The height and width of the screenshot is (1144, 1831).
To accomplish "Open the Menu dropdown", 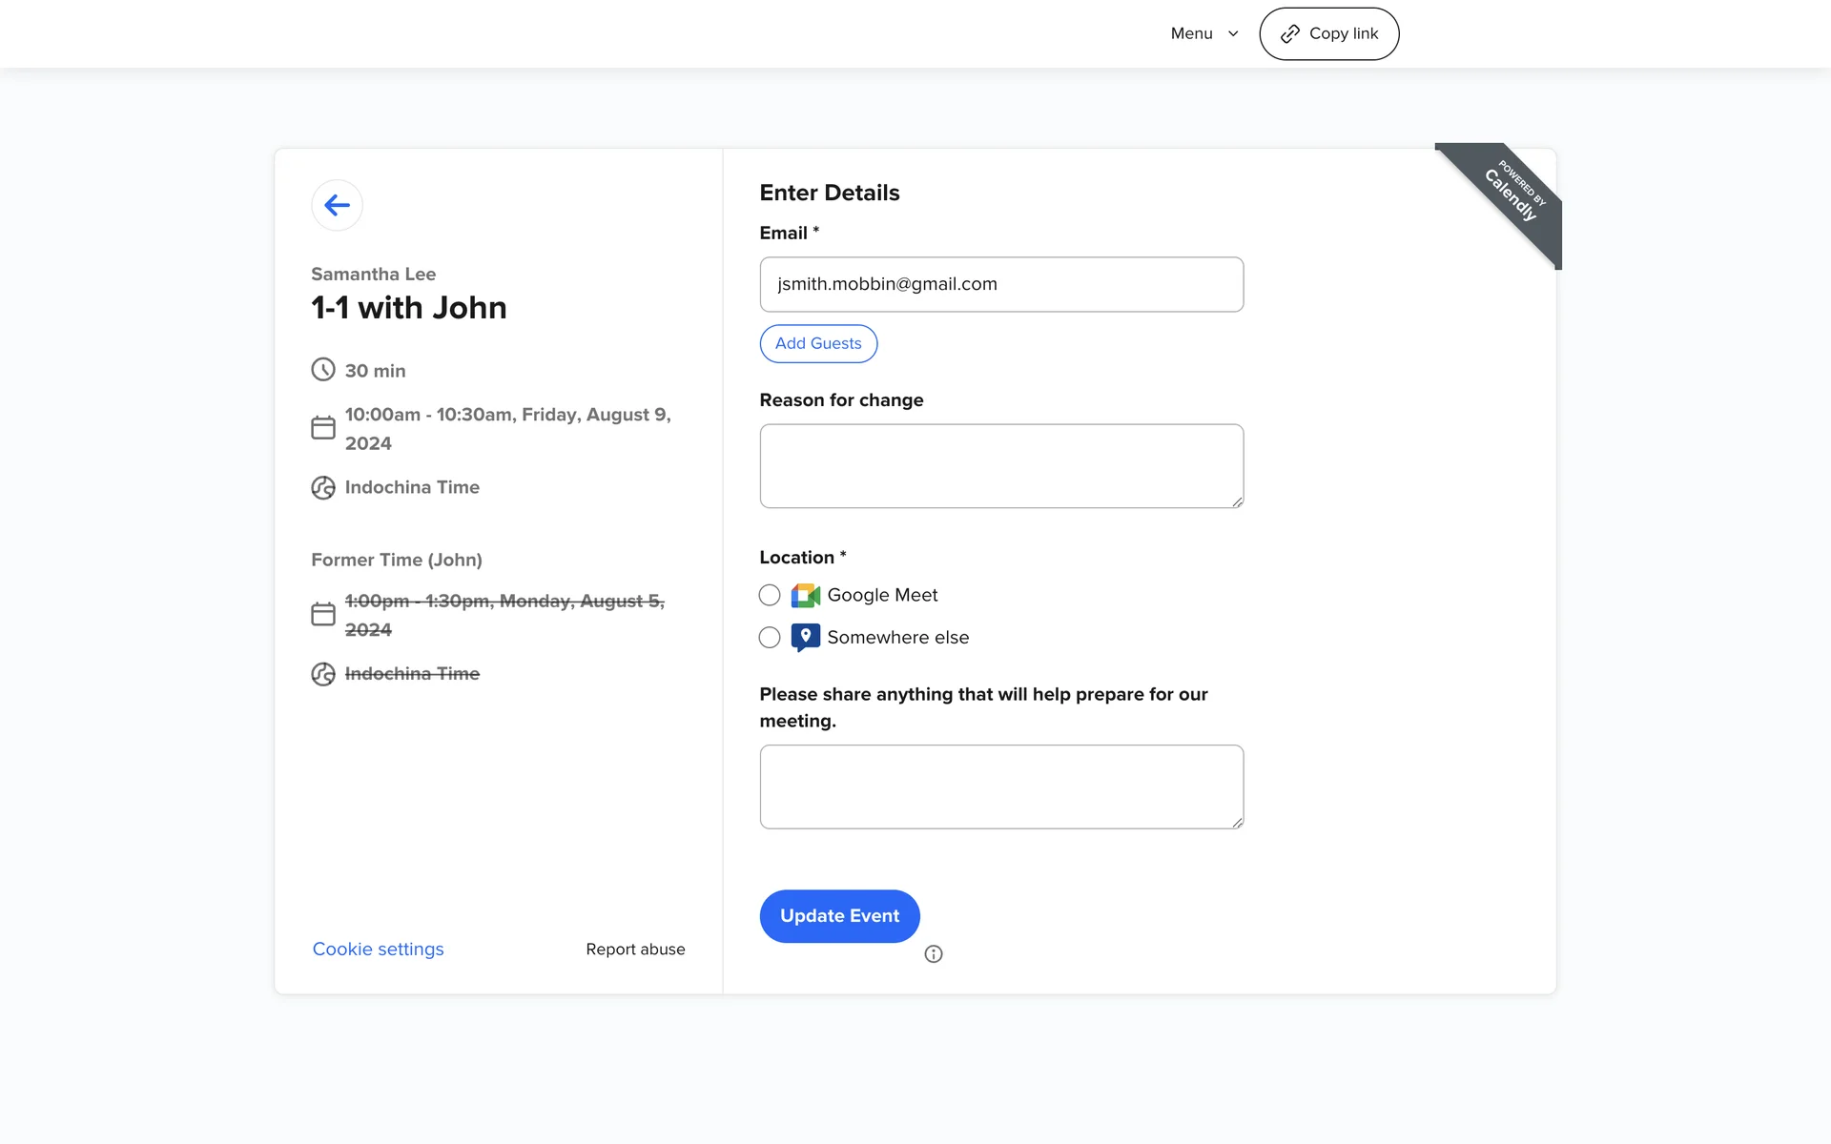I will point(1192,33).
